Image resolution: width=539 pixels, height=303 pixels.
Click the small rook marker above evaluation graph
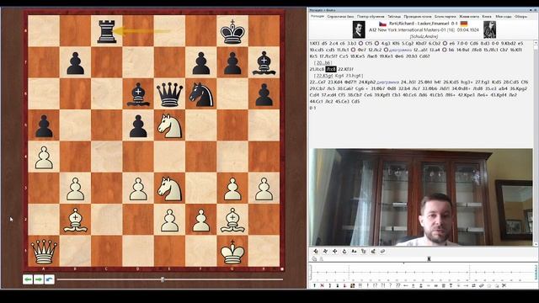pyautogui.click(x=429, y=258)
